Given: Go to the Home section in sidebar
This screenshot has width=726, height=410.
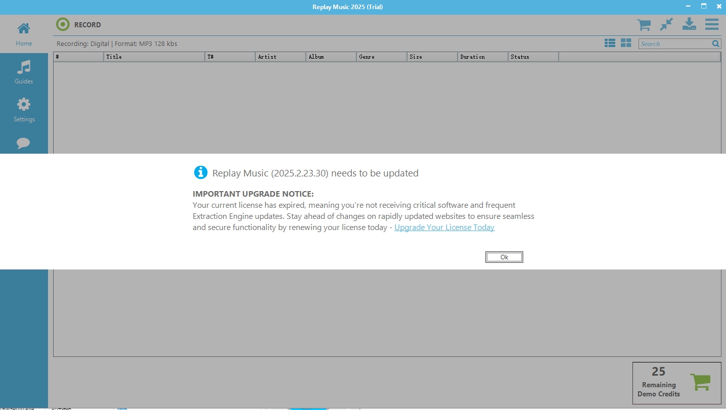Looking at the screenshot, I should (24, 34).
